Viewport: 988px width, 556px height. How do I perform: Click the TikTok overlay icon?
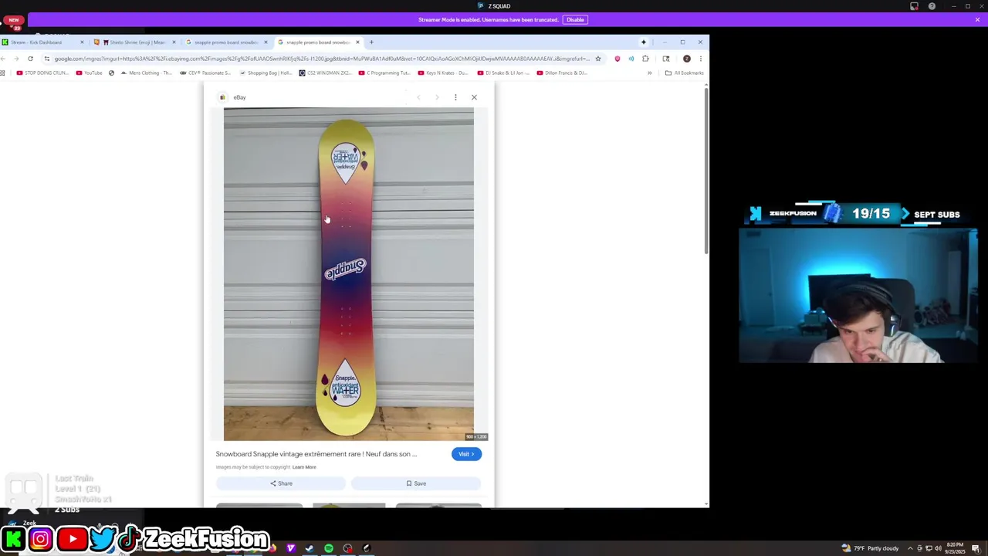129,538
